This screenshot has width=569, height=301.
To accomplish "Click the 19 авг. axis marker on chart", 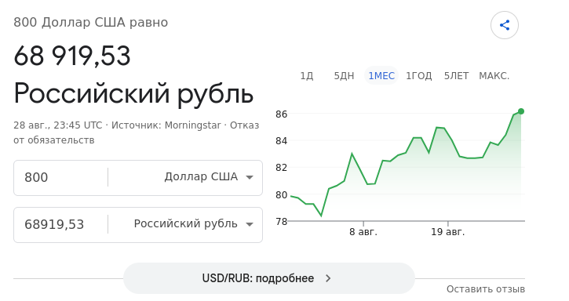I will click(x=448, y=232).
